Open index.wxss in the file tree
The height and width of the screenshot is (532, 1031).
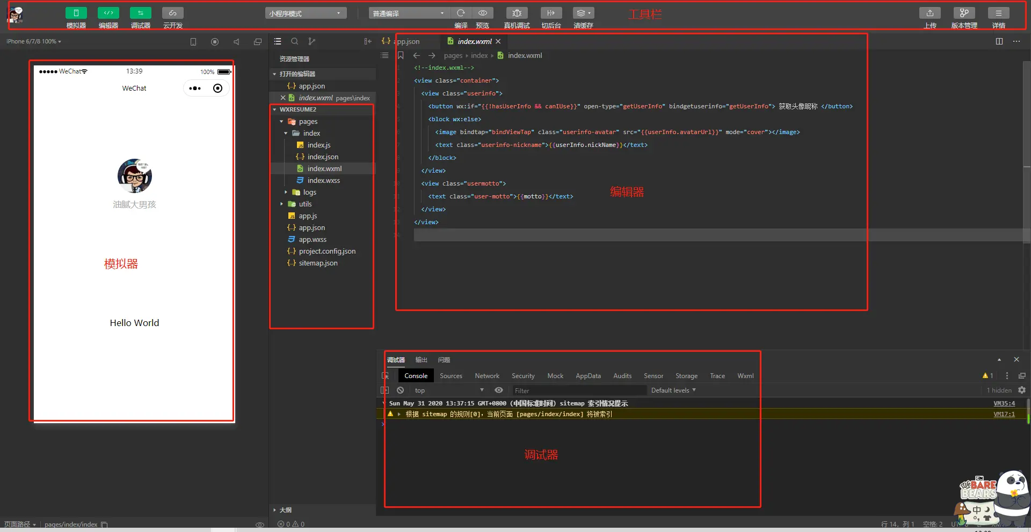[x=323, y=180]
